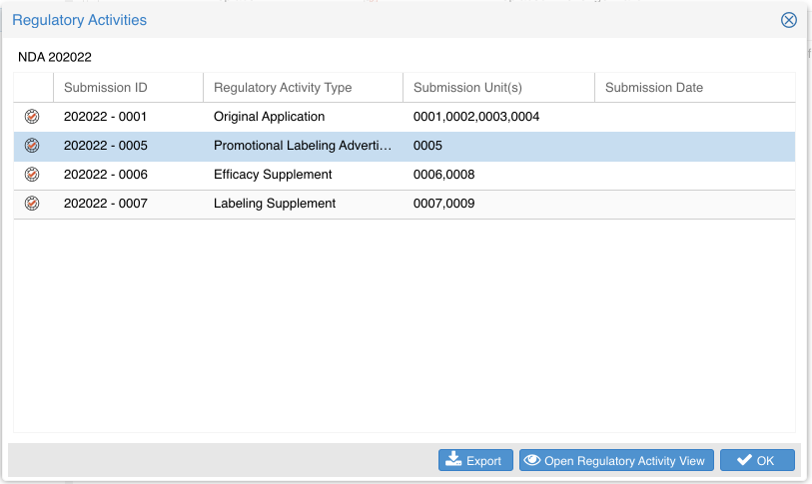The image size is (812, 484).
Task: Close the Regulatory Activities dialog
Action: 789,20
